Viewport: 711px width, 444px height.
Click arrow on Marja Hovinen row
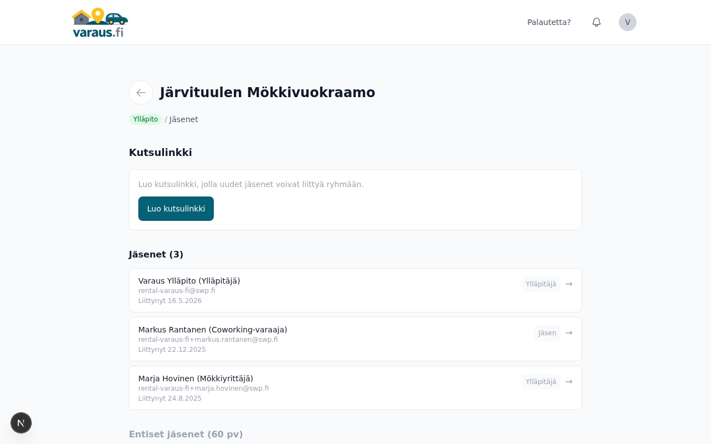[569, 382]
